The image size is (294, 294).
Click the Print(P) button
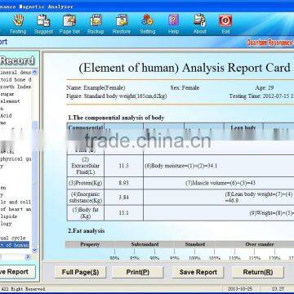click(x=138, y=272)
